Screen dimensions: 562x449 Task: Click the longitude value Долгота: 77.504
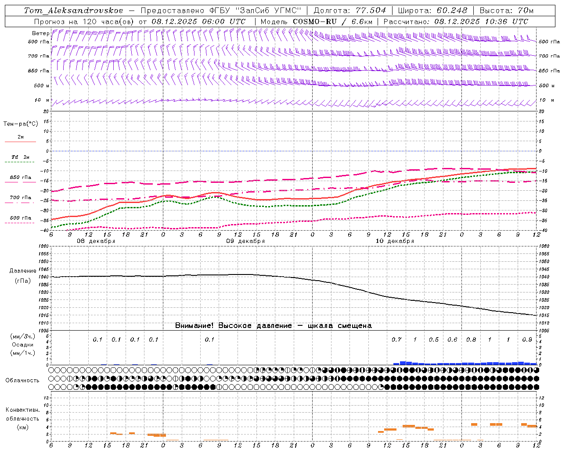(350, 11)
